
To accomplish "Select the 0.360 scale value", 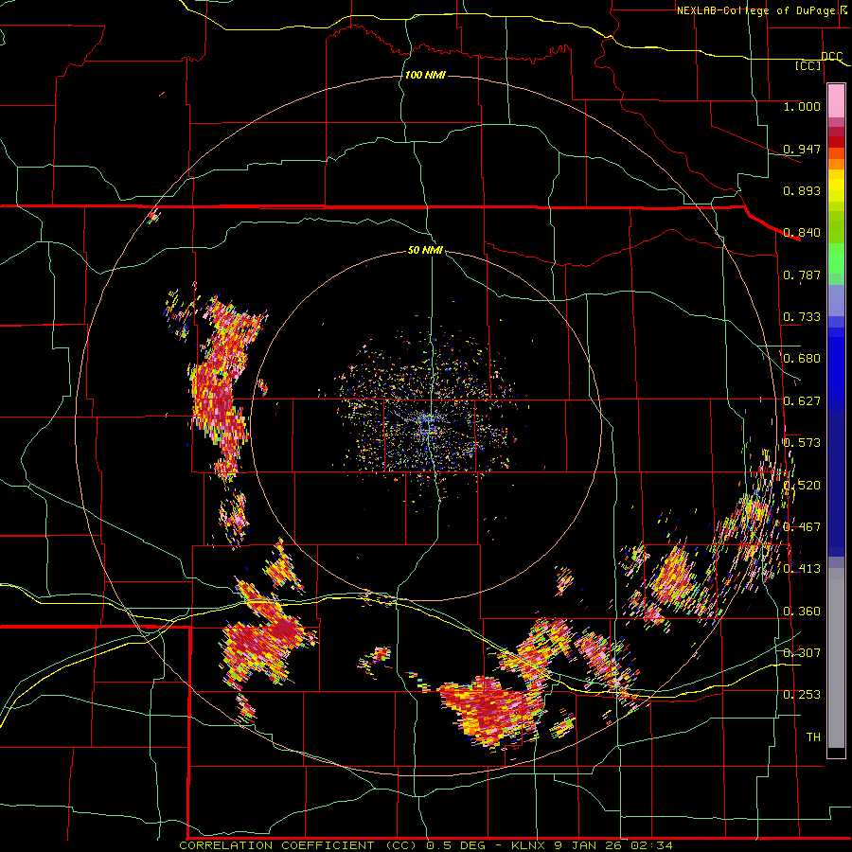I will pos(802,612).
